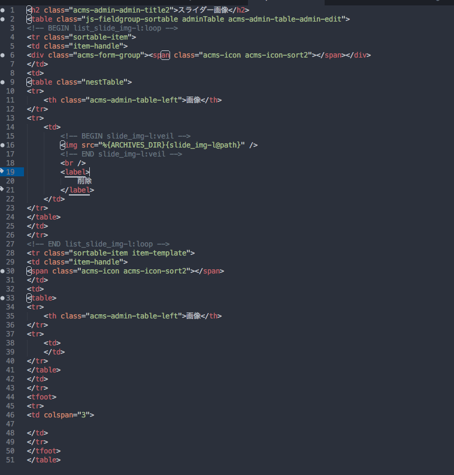Click the modified-line dot beside line 6
The width and height of the screenshot is (454, 475).
[2, 55]
